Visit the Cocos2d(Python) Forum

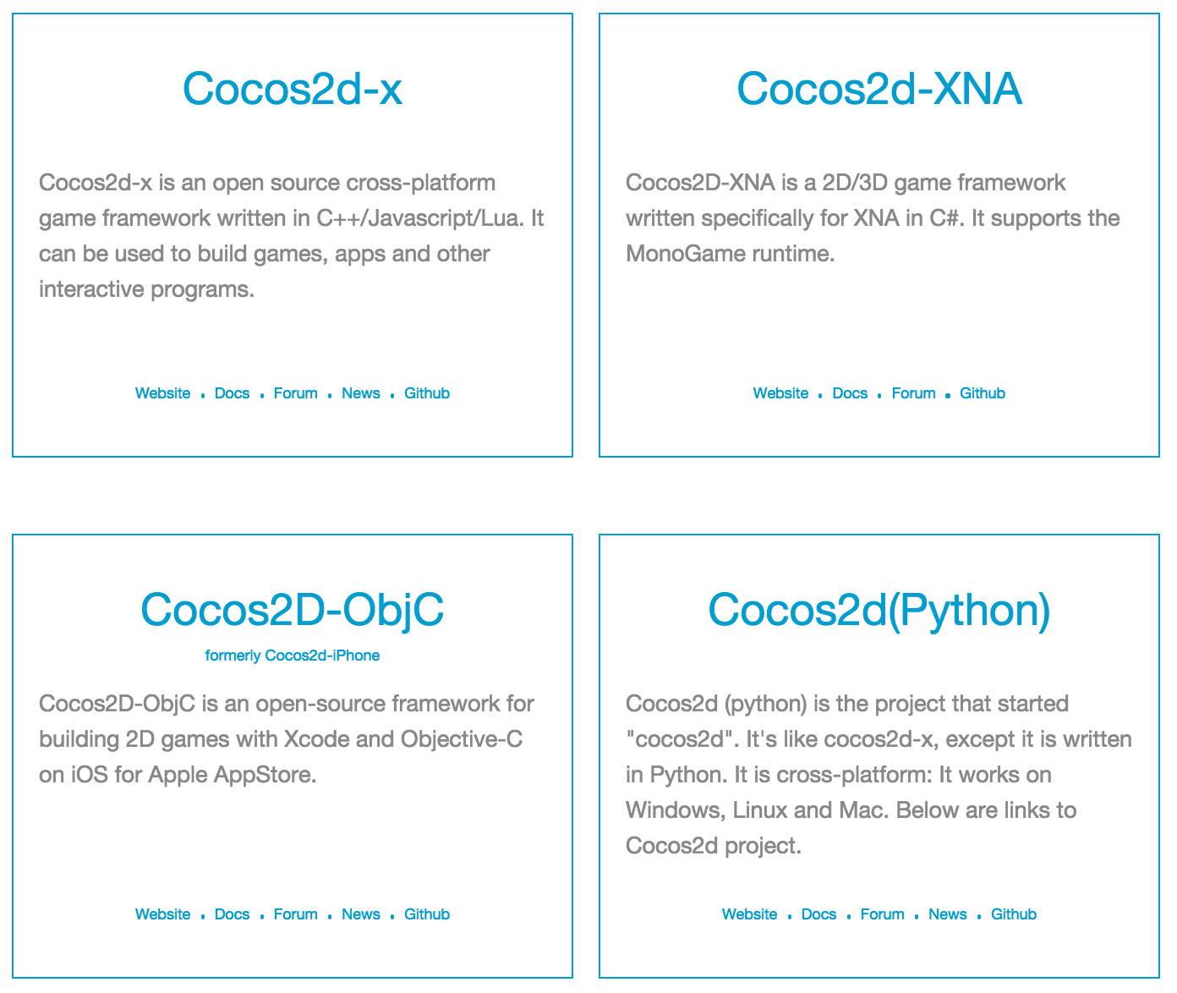(x=882, y=914)
